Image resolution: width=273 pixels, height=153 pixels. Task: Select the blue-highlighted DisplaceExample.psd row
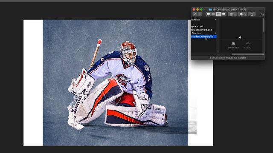pos(204,37)
